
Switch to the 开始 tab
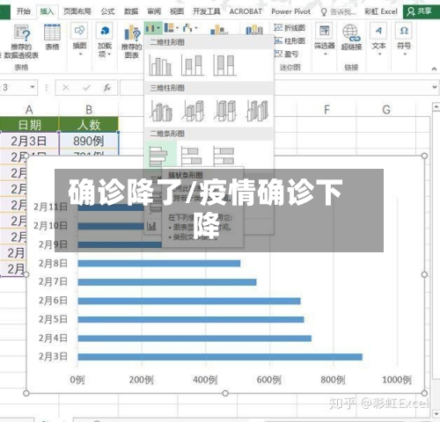24,11
